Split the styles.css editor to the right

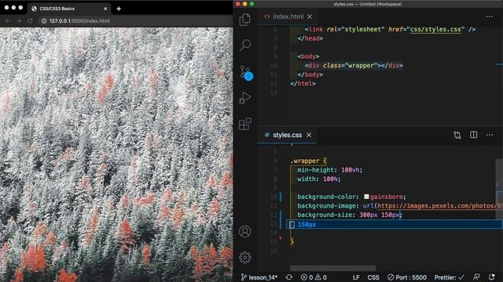coord(473,135)
